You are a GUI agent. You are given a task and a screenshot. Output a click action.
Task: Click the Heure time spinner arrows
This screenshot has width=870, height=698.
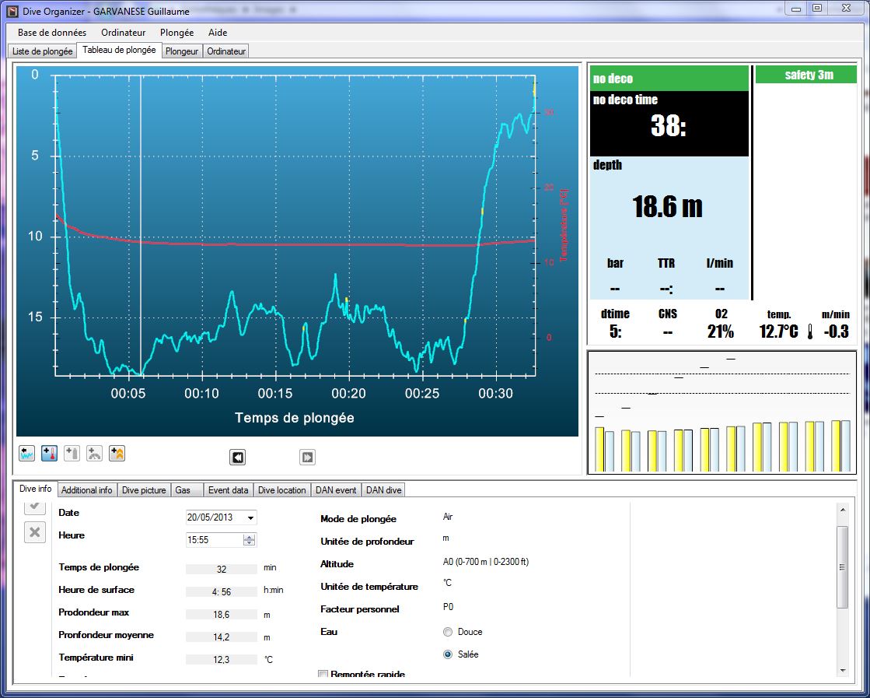point(249,540)
